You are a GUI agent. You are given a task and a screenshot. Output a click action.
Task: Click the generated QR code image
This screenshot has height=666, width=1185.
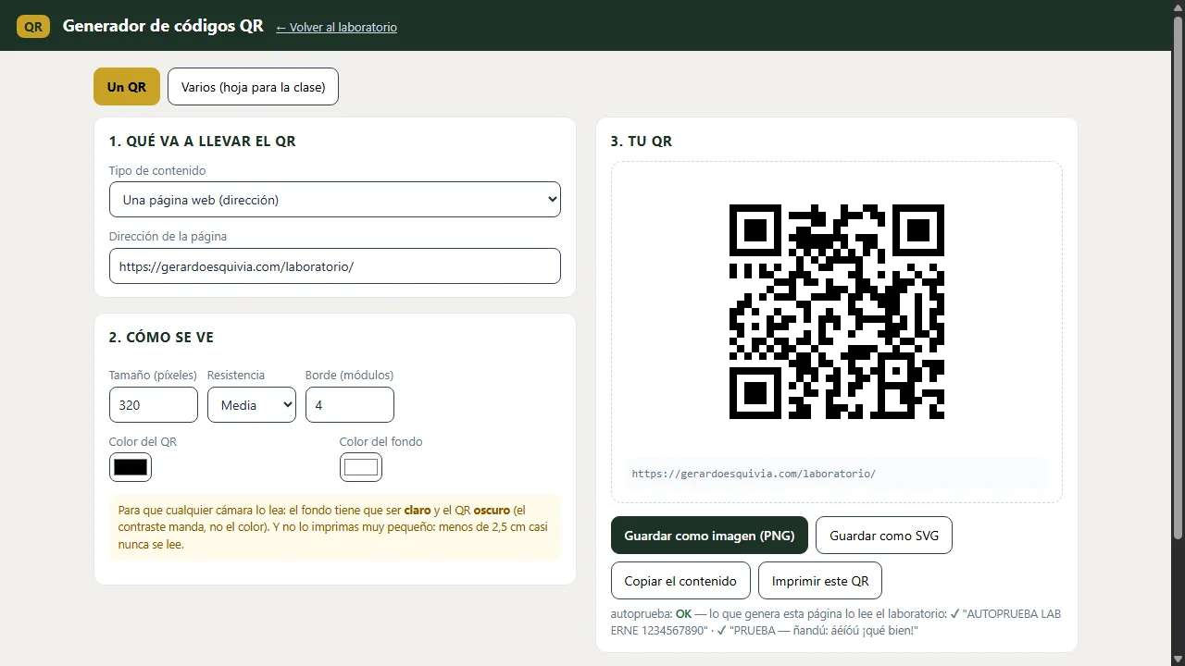[x=837, y=312]
